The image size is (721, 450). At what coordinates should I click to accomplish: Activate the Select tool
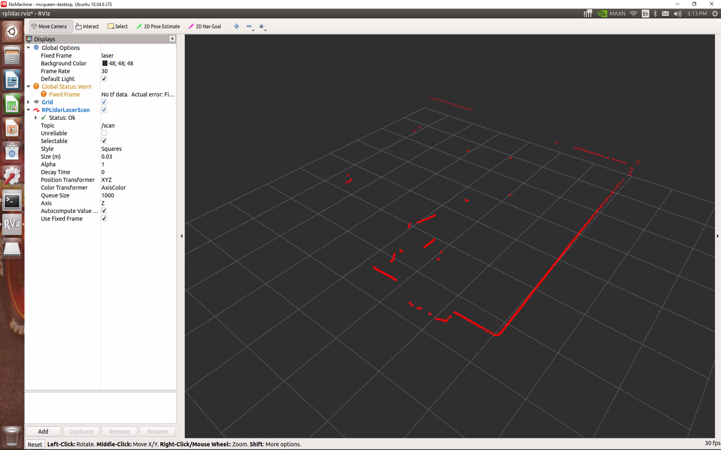point(118,26)
